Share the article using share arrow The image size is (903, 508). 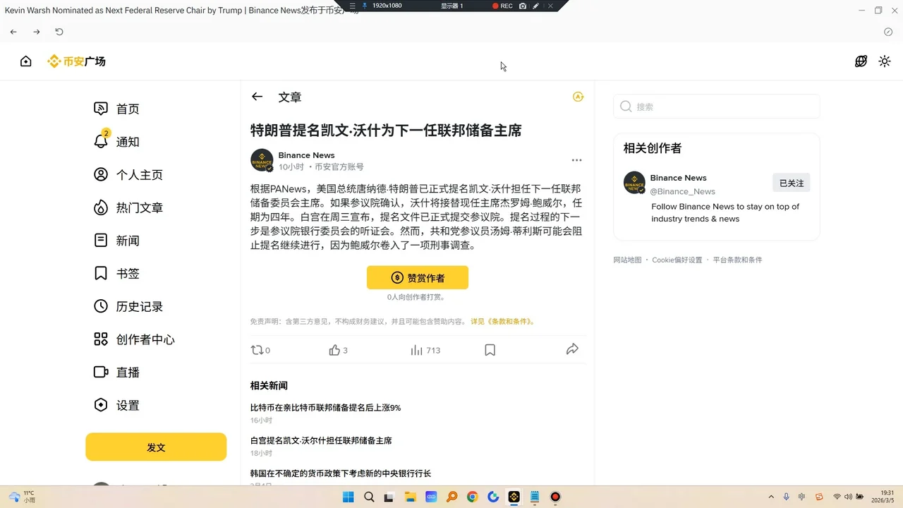pyautogui.click(x=572, y=349)
